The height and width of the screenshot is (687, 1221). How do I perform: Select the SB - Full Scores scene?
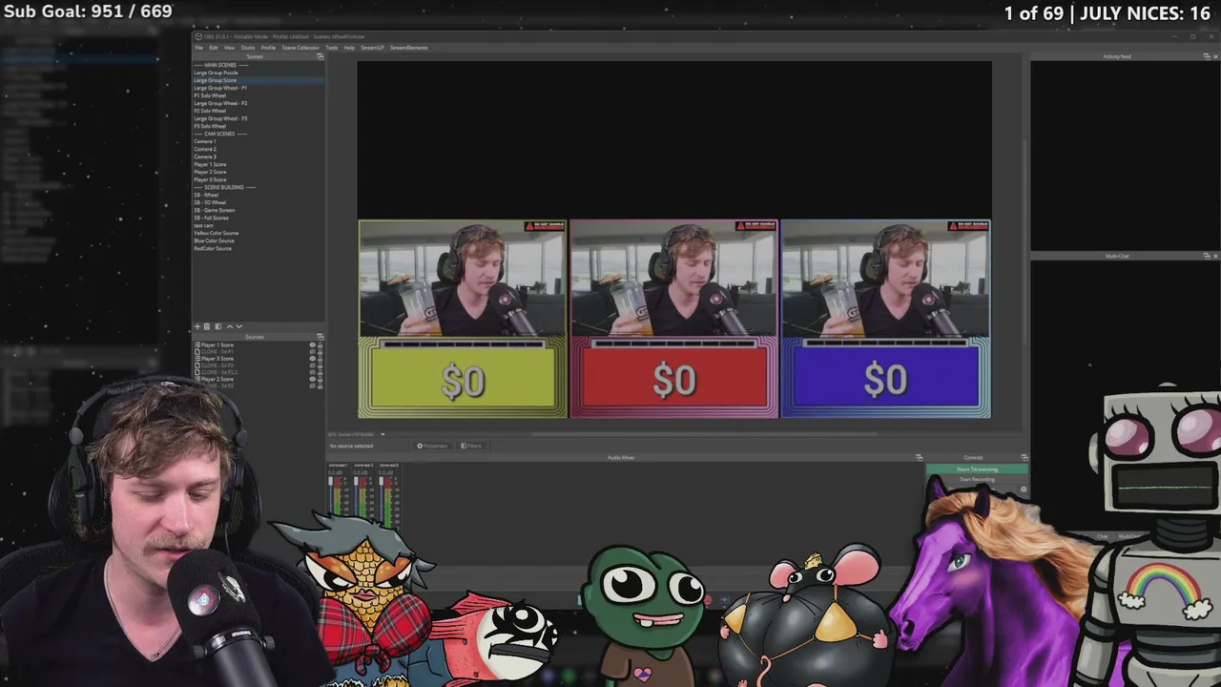[x=258, y=218]
